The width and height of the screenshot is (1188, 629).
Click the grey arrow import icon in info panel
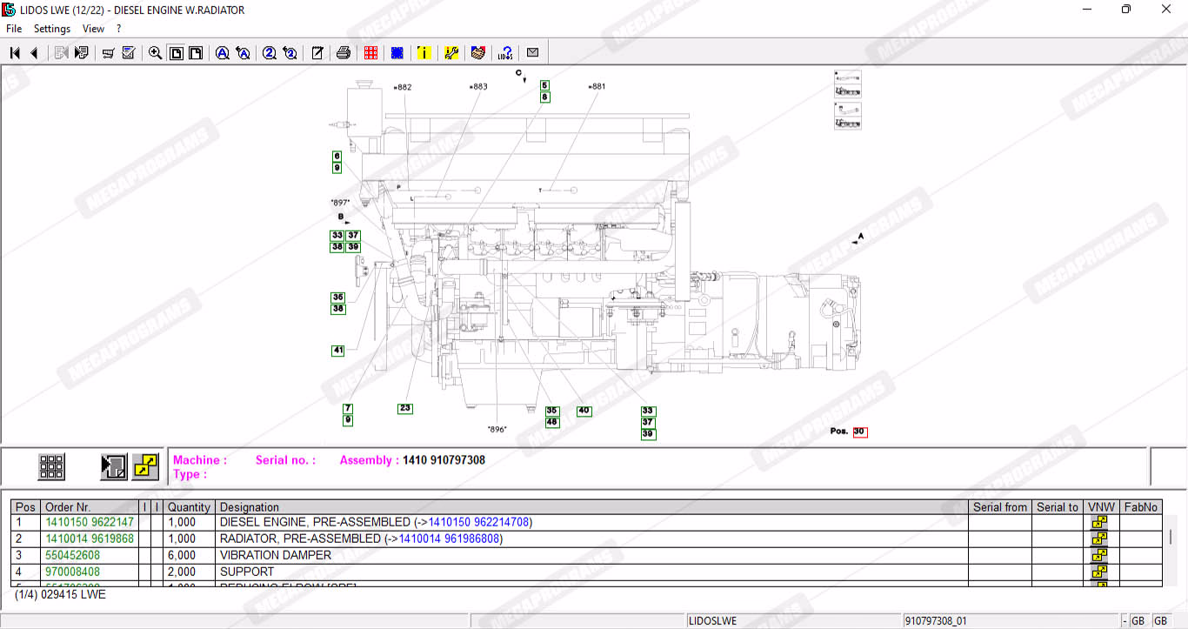(113, 467)
